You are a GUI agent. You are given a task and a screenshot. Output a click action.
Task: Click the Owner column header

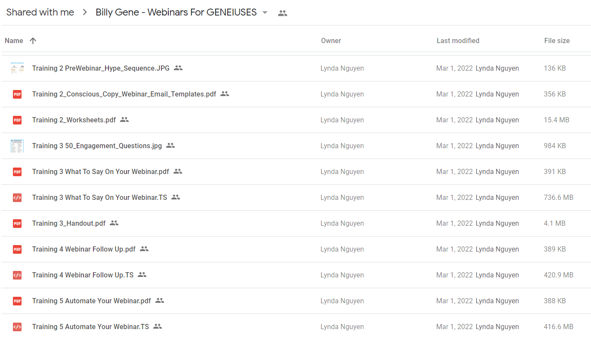[x=331, y=40]
